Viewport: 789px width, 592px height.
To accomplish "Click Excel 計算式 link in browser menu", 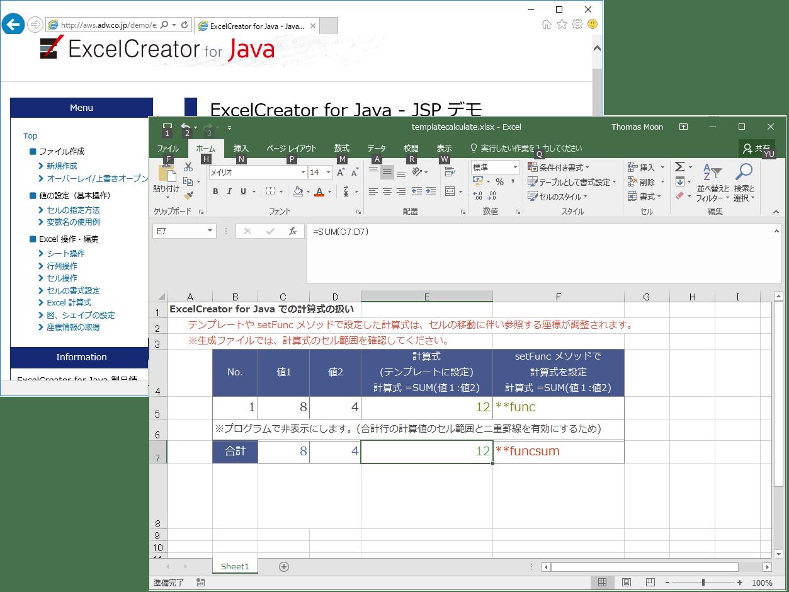I will tap(69, 302).
